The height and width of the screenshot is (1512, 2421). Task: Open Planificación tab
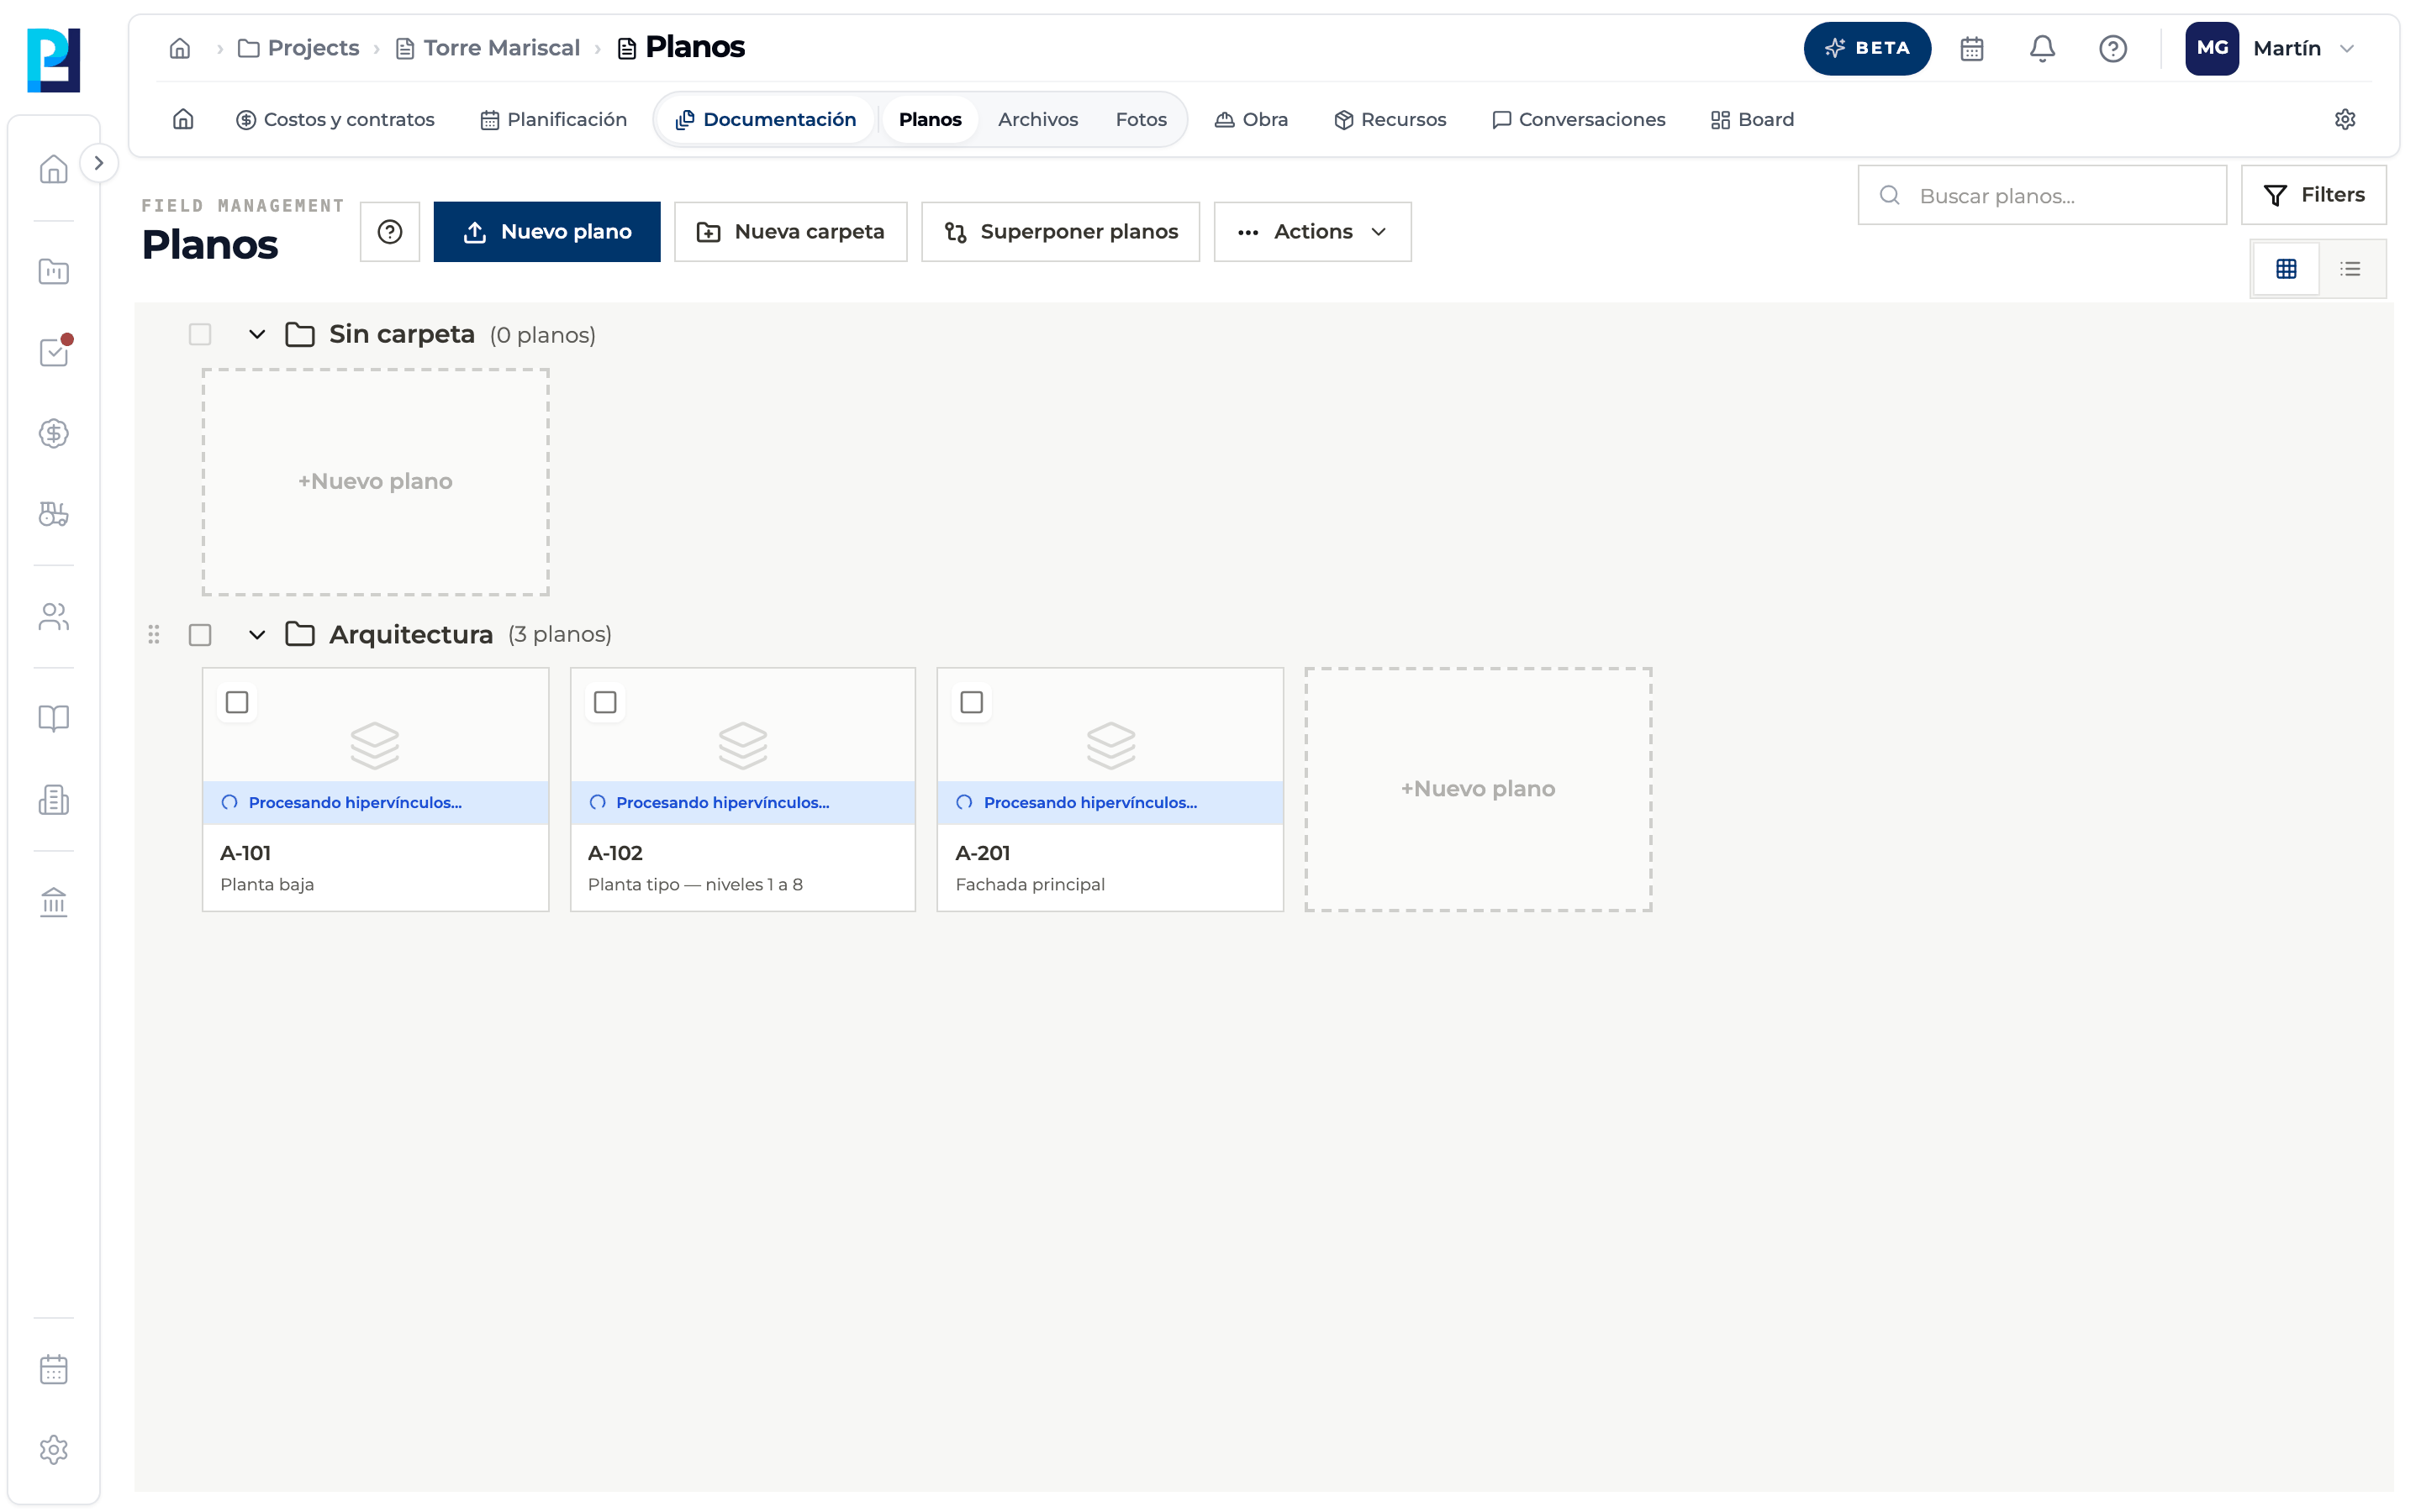[x=553, y=119]
